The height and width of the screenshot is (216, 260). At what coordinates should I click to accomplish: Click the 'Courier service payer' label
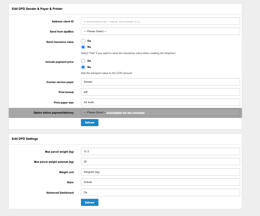pyautogui.click(x=60, y=82)
